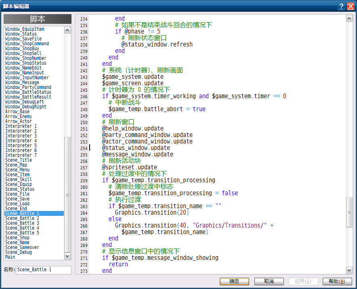Click code line Graphics.transition(20)

point(152,213)
